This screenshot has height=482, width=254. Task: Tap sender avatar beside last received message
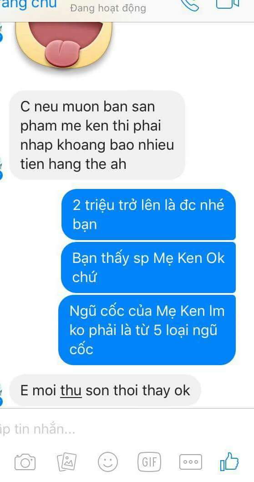[x=1, y=395]
